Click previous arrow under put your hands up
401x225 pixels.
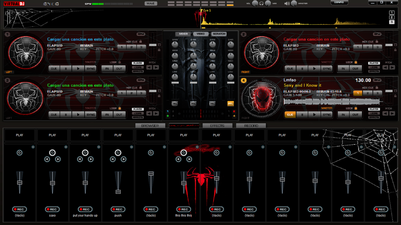coord(80,160)
